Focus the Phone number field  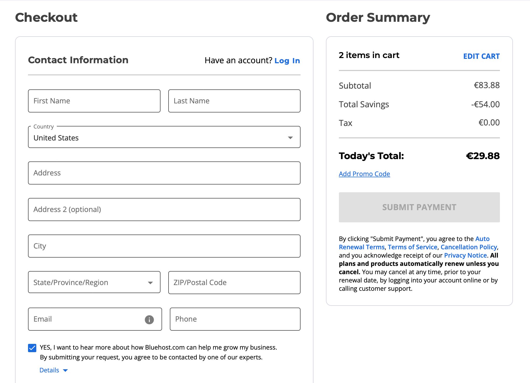[x=235, y=319]
